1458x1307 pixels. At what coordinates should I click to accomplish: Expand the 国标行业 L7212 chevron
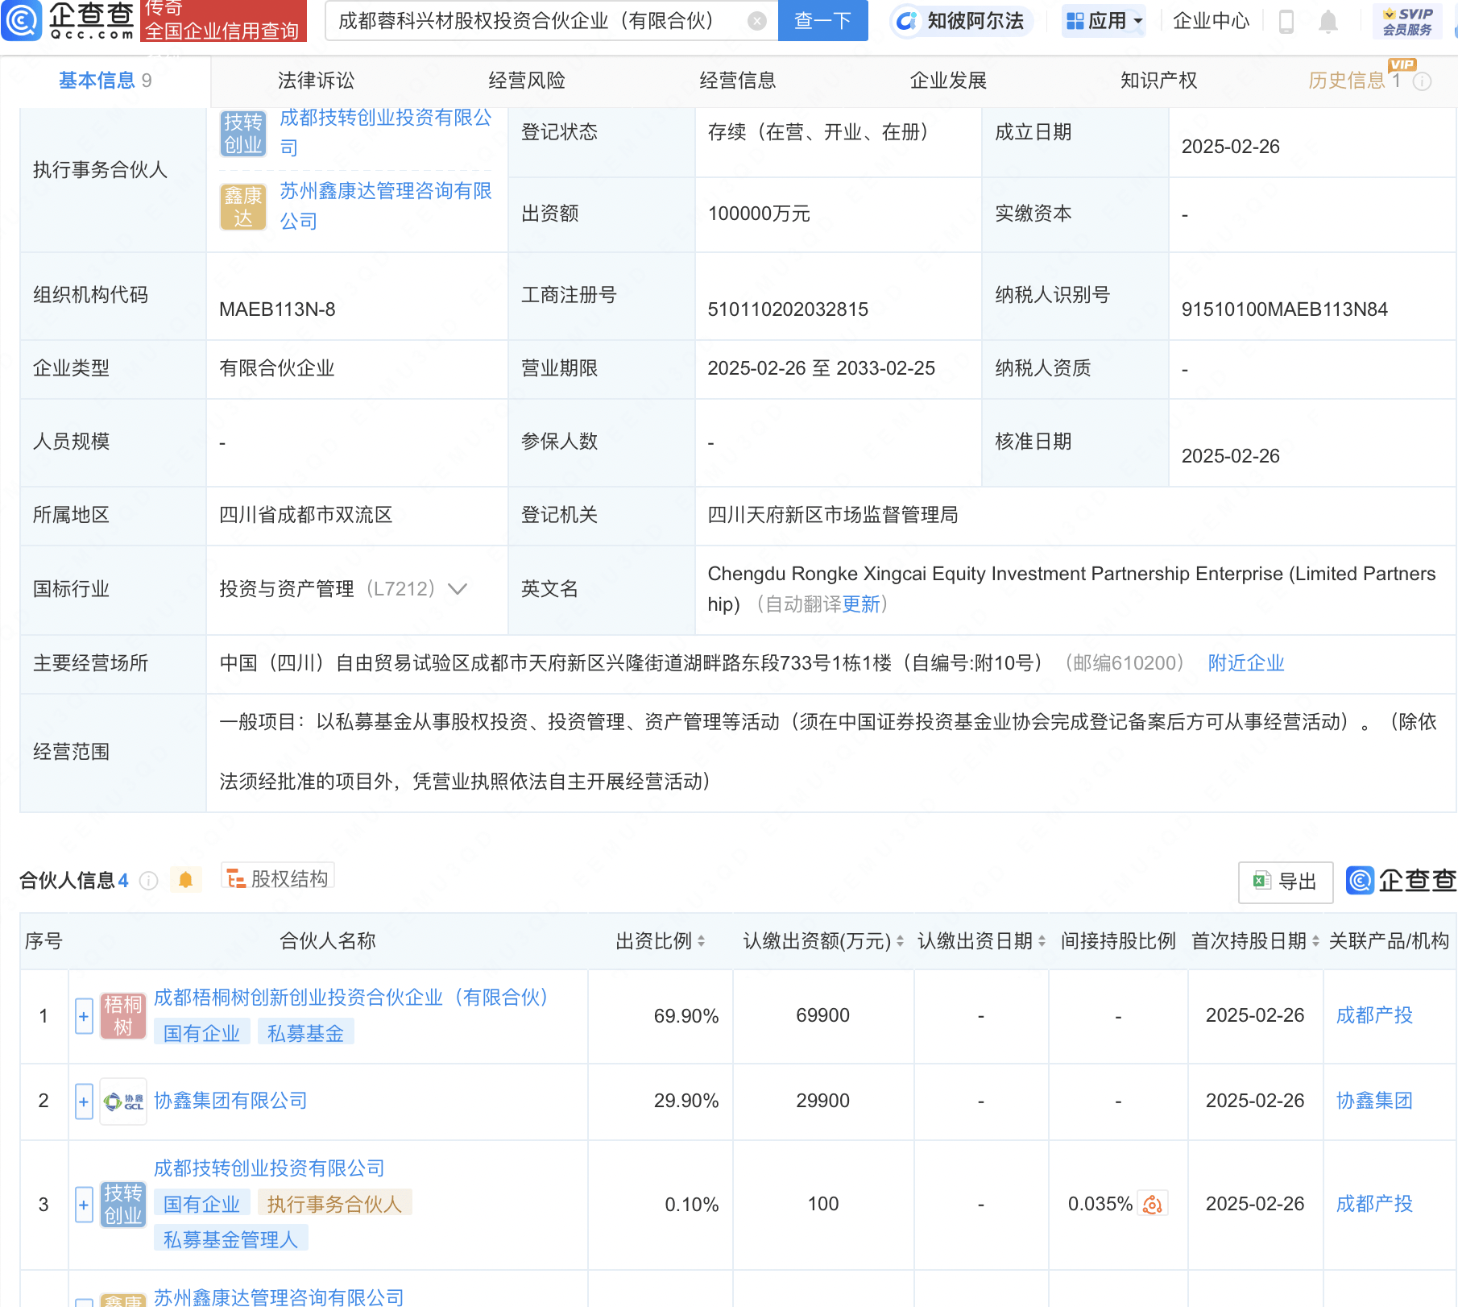458,589
